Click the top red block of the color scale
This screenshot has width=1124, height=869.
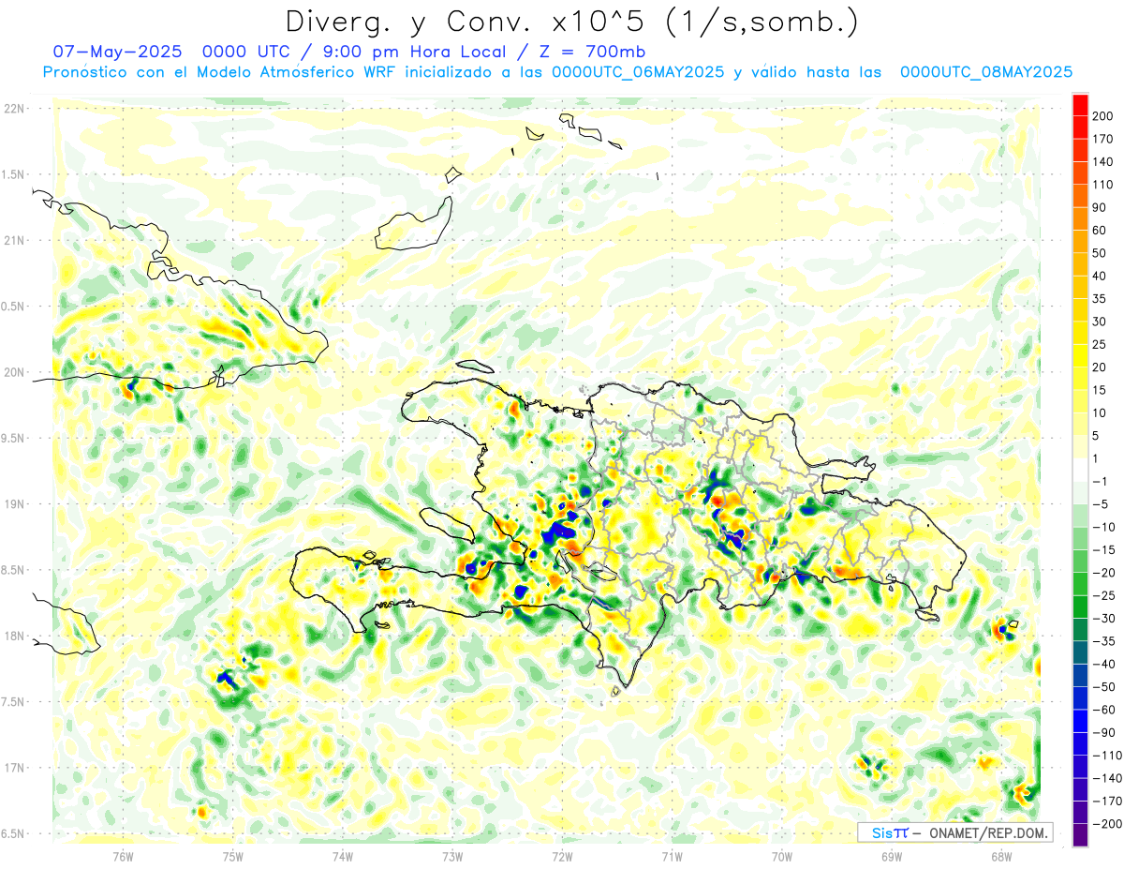point(1080,104)
